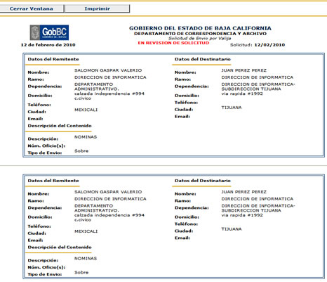Screen dimensions: 327x282
Task: Click the GobBC logo
Action: point(49,32)
